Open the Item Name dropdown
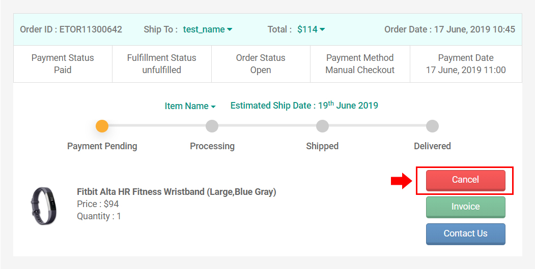Screen dimensions: 535x269 [190, 106]
